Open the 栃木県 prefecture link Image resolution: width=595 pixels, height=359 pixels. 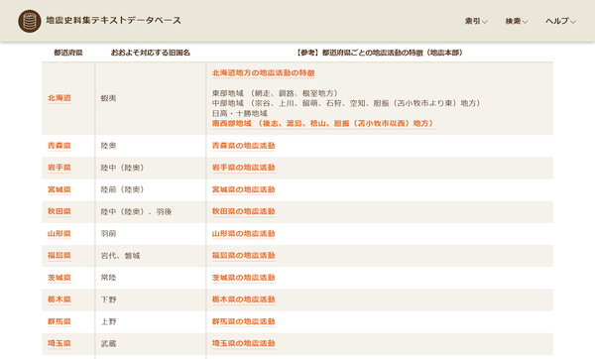pos(59,299)
